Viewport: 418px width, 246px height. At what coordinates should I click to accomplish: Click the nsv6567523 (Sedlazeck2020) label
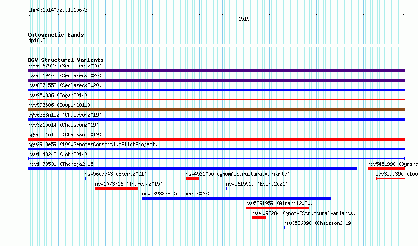click(65, 66)
